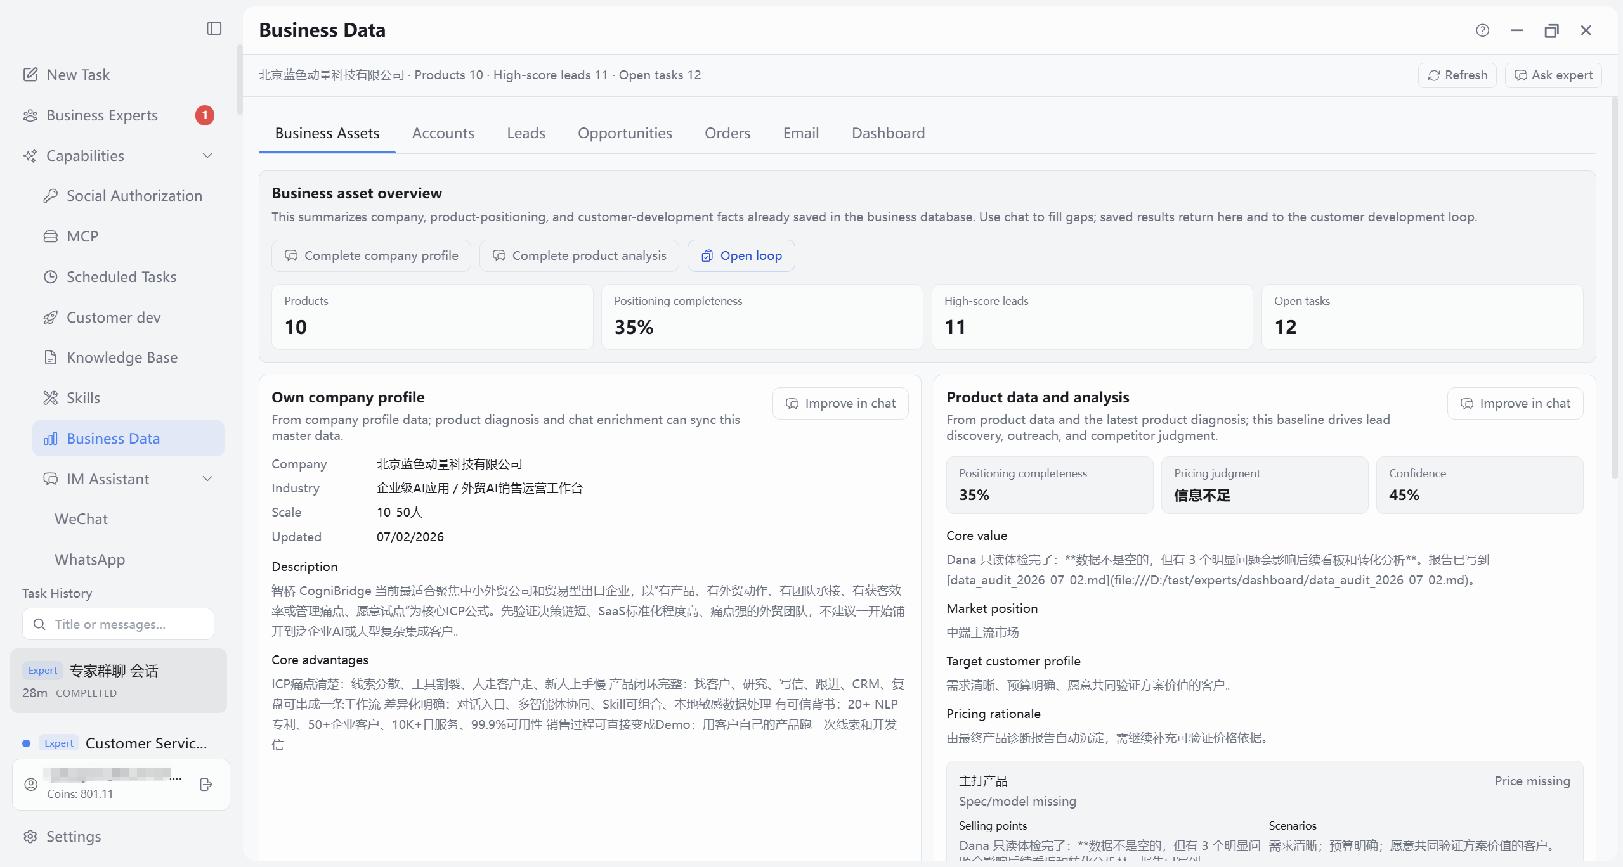Open the Skills page
The height and width of the screenshot is (867, 1623).
click(83, 398)
